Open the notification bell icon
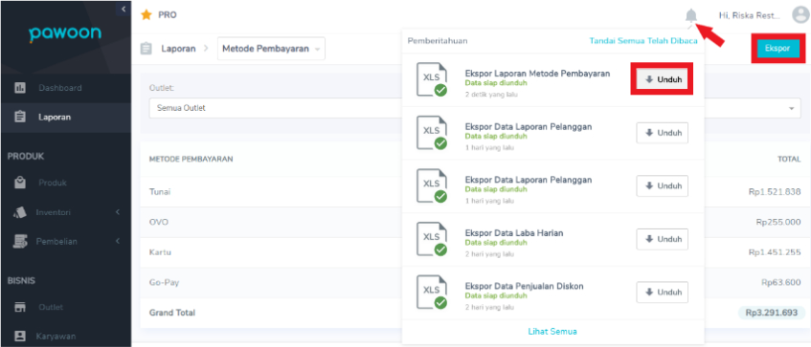Screen dimensions: 811x347 [690, 15]
